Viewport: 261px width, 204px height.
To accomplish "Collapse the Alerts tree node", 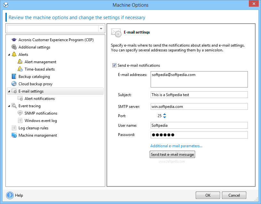I will 9,55.
